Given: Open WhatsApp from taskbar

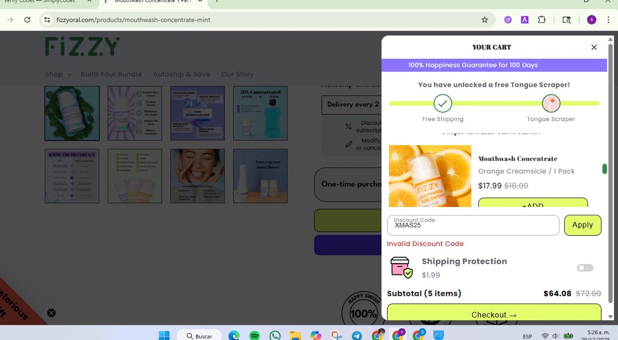Looking at the screenshot, I should click(x=275, y=335).
